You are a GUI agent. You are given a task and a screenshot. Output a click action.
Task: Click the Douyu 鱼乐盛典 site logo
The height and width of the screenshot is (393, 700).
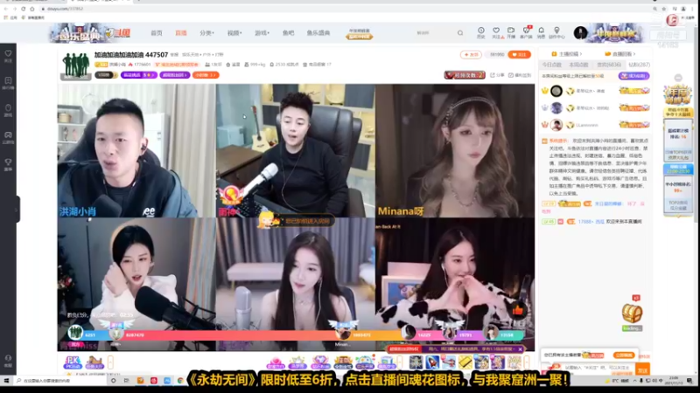(x=89, y=33)
